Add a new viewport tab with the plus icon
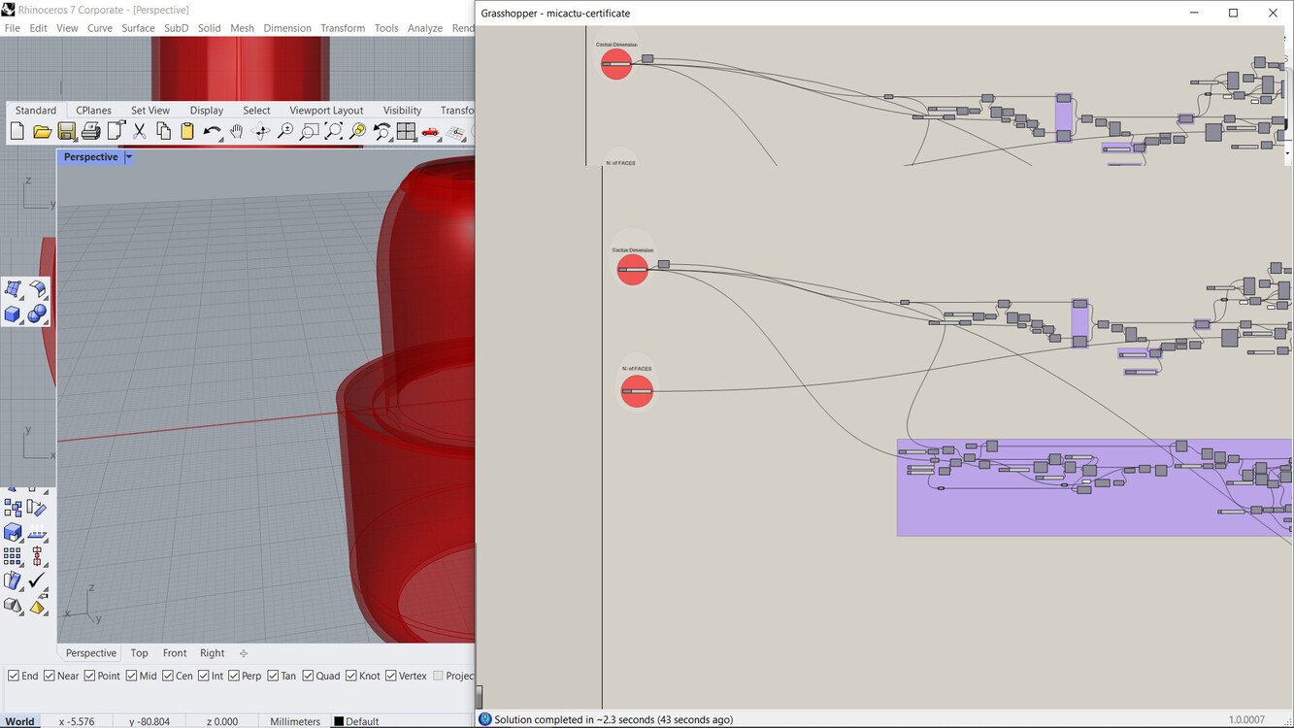Viewport: 1294px width, 728px height. pyautogui.click(x=244, y=653)
